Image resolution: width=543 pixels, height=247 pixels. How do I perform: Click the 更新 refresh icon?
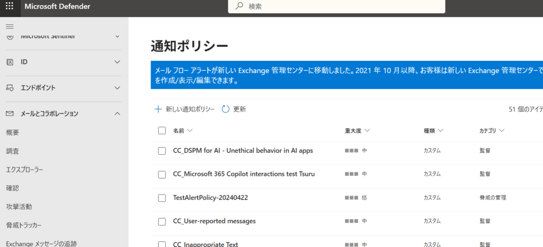(x=225, y=109)
